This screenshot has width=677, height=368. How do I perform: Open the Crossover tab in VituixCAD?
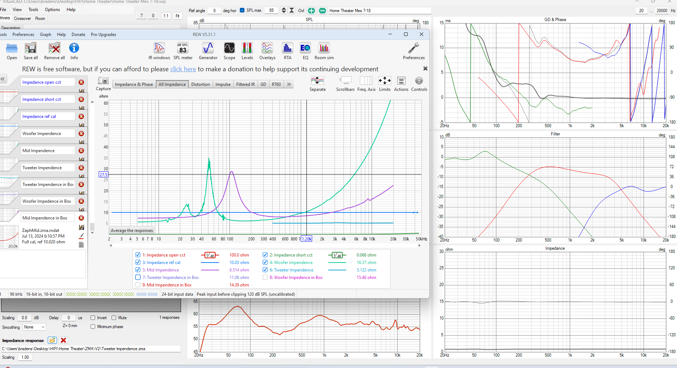(x=22, y=19)
